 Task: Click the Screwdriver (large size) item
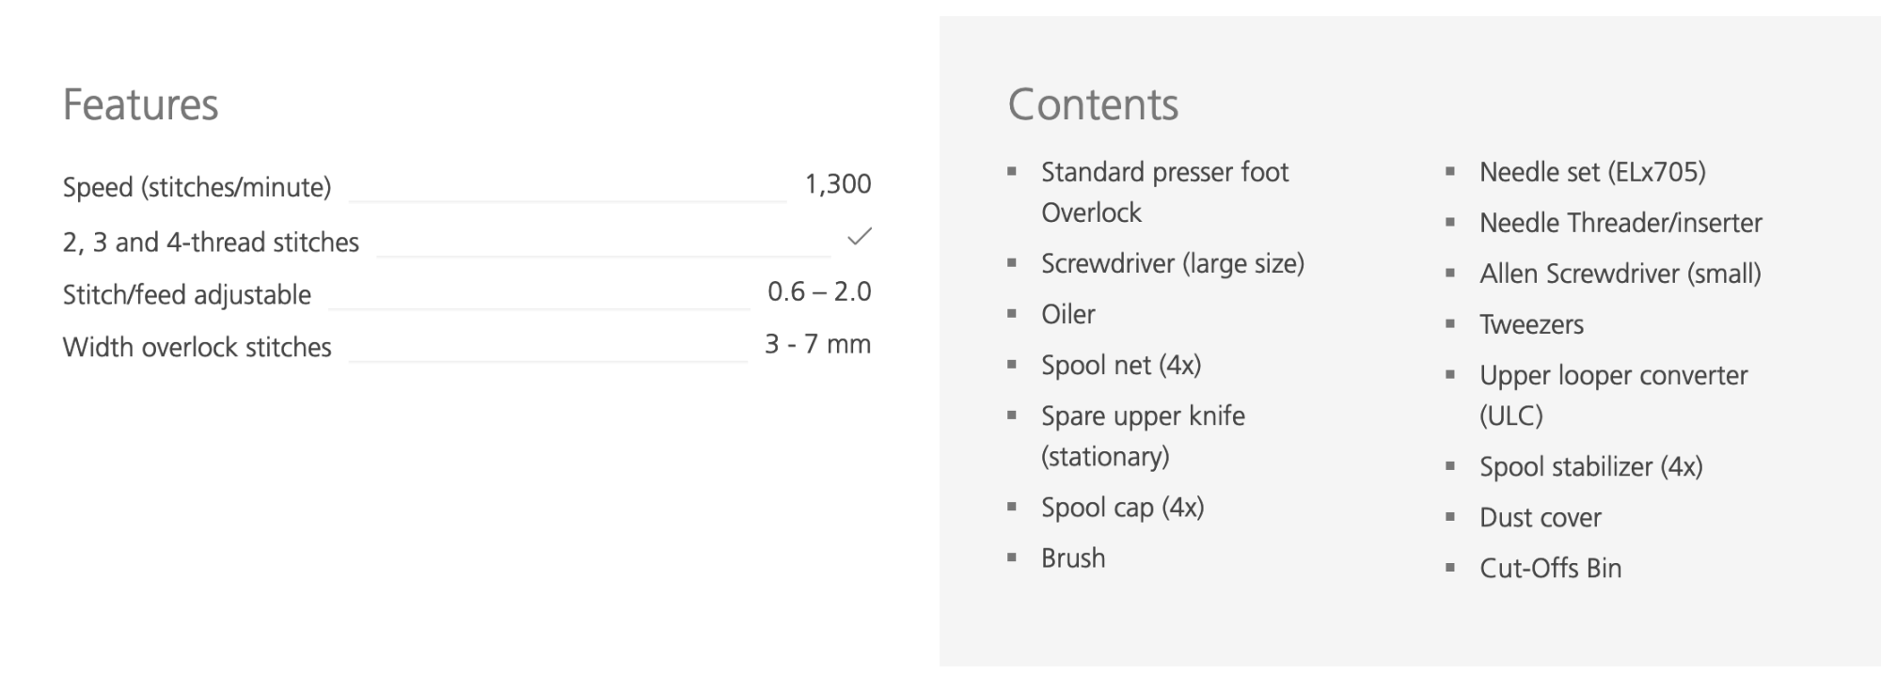pos(1172,263)
